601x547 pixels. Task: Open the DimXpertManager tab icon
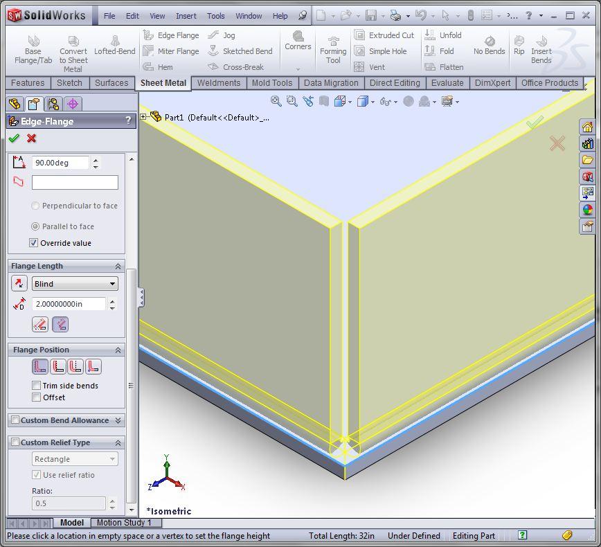(73, 103)
